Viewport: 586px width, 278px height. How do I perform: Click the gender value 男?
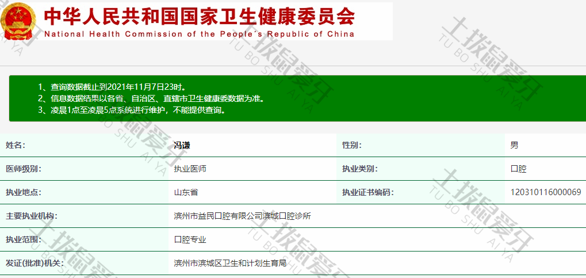pyautogui.click(x=514, y=146)
